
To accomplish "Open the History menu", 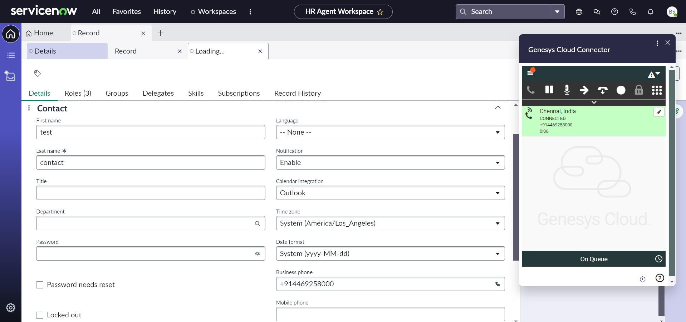I will 165,11.
